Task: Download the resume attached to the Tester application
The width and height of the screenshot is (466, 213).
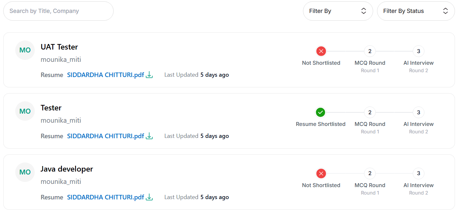Action: 149,136
